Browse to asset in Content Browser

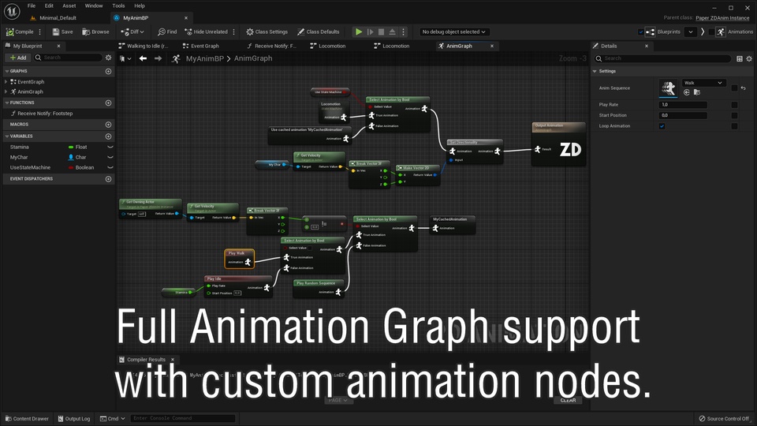[x=95, y=32]
